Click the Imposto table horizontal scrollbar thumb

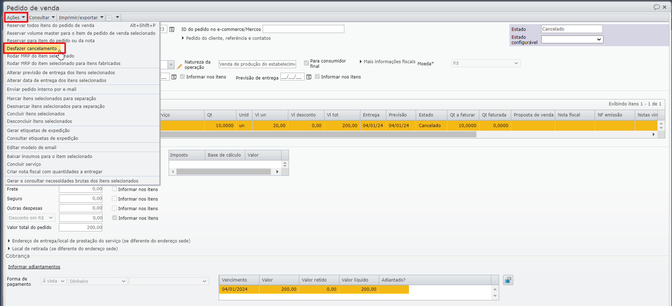pos(224,172)
